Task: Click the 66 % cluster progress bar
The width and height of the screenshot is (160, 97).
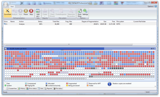Action: 80,49
